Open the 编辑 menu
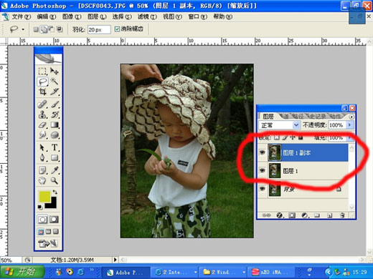Image resolution: width=373 pixels, height=279 pixels. (x=47, y=16)
